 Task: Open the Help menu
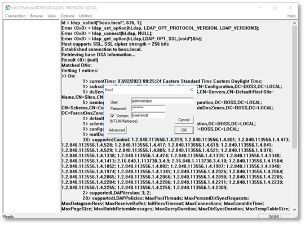[x=291, y=16]
